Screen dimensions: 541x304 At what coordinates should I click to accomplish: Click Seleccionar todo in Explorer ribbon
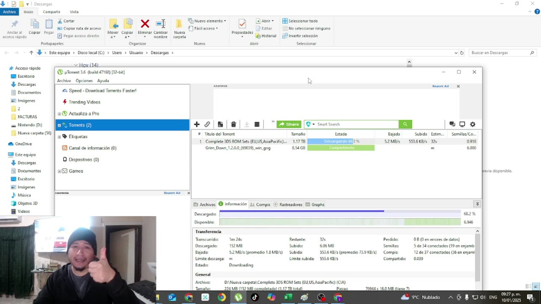pyautogui.click(x=300, y=21)
